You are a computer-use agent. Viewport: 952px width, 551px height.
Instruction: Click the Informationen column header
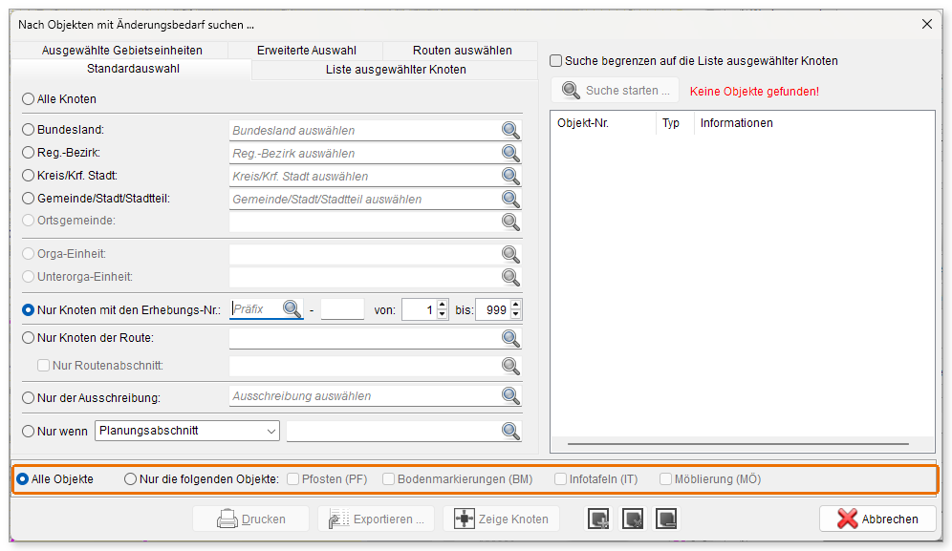(x=737, y=123)
